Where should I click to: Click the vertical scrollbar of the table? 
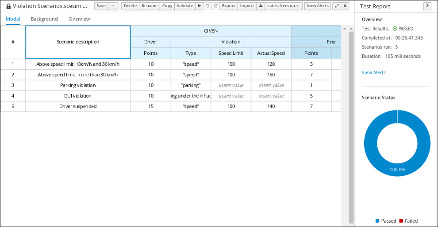coord(351,124)
